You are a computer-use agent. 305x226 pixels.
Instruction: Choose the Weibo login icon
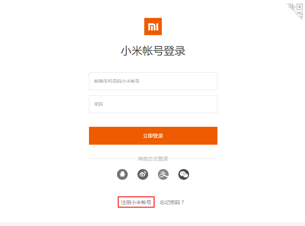point(143,174)
